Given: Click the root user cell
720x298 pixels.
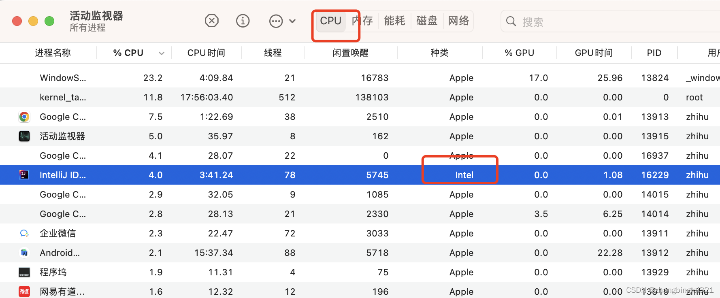Looking at the screenshot, I should click(694, 97).
